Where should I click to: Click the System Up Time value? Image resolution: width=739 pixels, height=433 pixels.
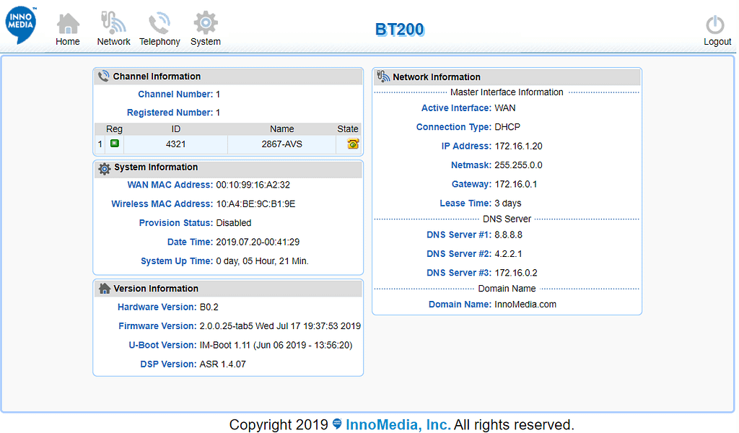click(x=262, y=261)
